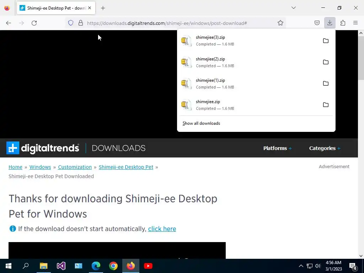The height and width of the screenshot is (273, 364).
Task: Open the shimejiee(3).zip download
Action: pos(248,41)
